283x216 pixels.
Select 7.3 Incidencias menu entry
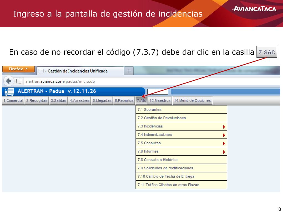pos(181,126)
